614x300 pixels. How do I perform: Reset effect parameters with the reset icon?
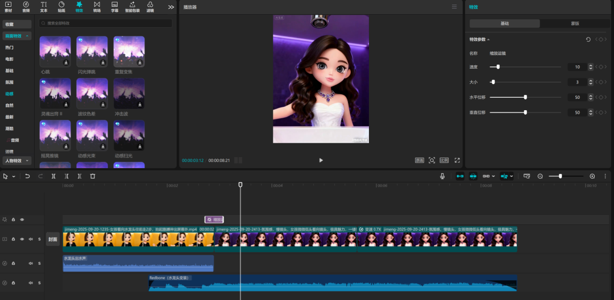(588, 39)
